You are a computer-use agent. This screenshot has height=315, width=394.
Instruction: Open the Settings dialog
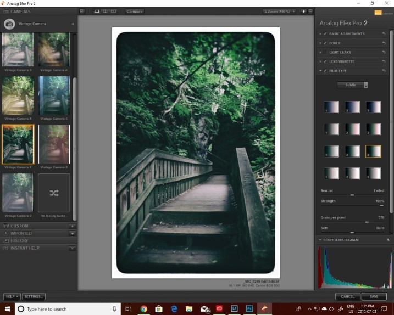[x=34, y=296]
